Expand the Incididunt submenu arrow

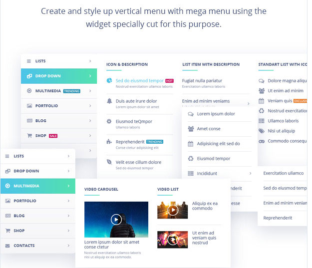(250, 174)
